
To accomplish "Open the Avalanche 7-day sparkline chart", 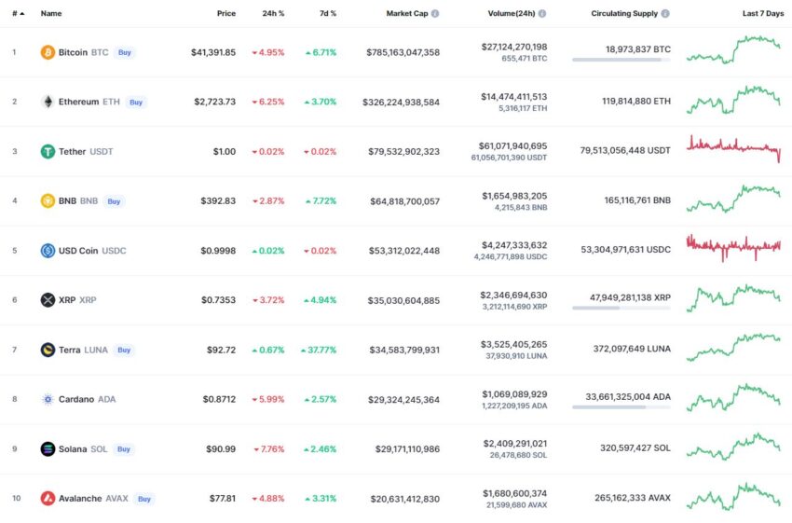I will [733, 496].
